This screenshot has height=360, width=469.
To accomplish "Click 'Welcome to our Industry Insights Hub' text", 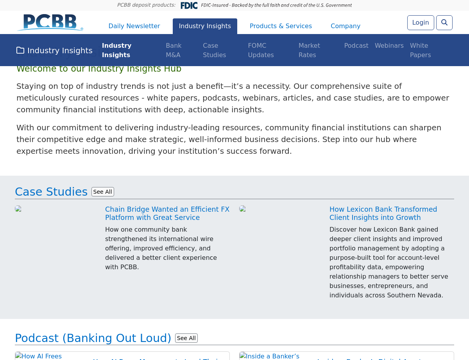I will pyautogui.click(x=99, y=69).
